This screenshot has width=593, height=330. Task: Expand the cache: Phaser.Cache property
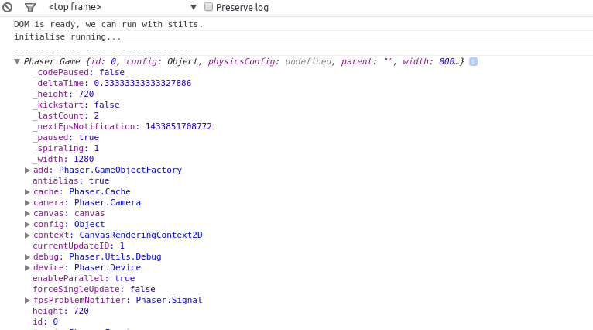pyautogui.click(x=27, y=192)
